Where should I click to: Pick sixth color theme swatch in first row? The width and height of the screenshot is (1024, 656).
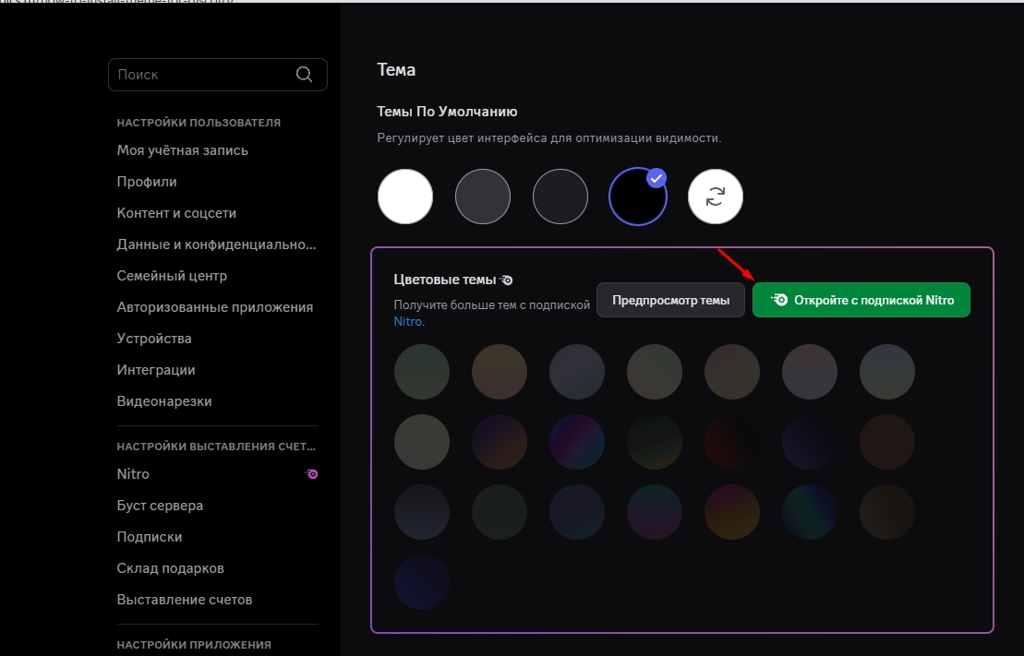pyautogui.click(x=810, y=372)
